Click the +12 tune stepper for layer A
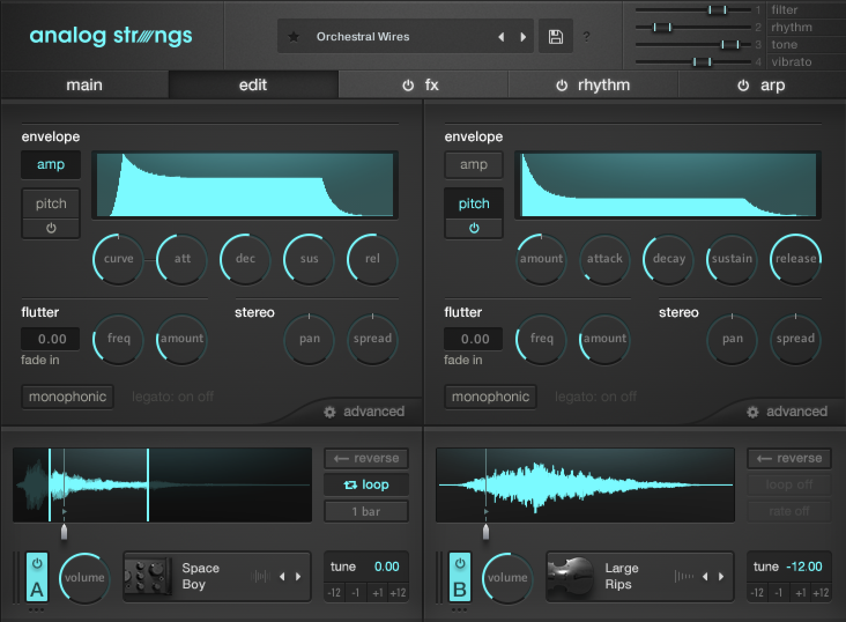846x622 pixels. [398, 593]
